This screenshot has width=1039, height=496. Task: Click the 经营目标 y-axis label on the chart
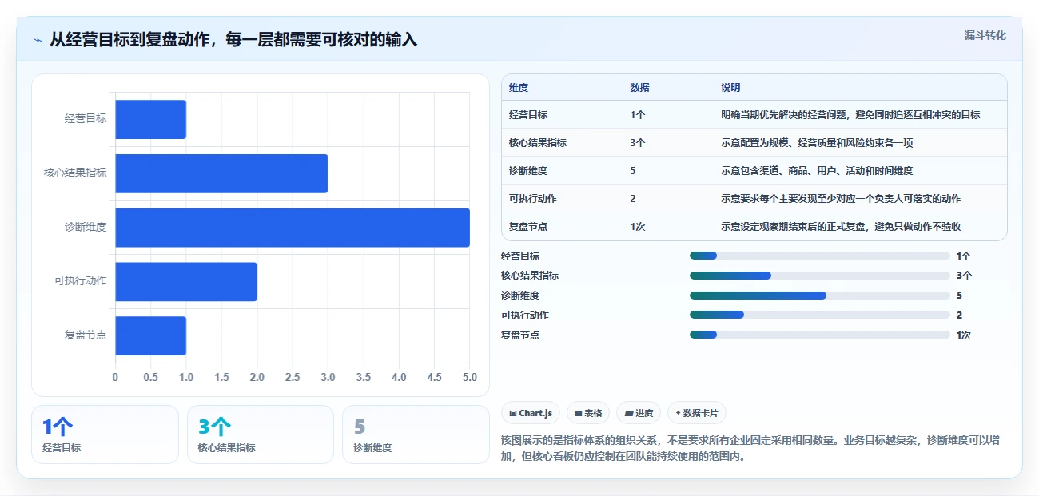tap(86, 119)
